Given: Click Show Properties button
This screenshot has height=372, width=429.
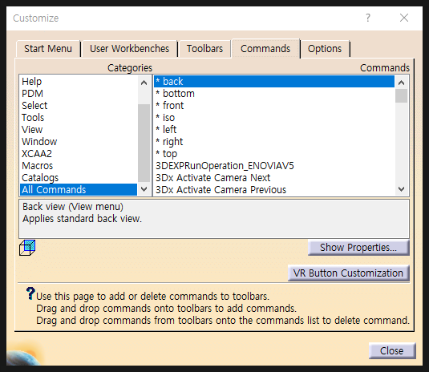Looking at the screenshot, I should 358,248.
